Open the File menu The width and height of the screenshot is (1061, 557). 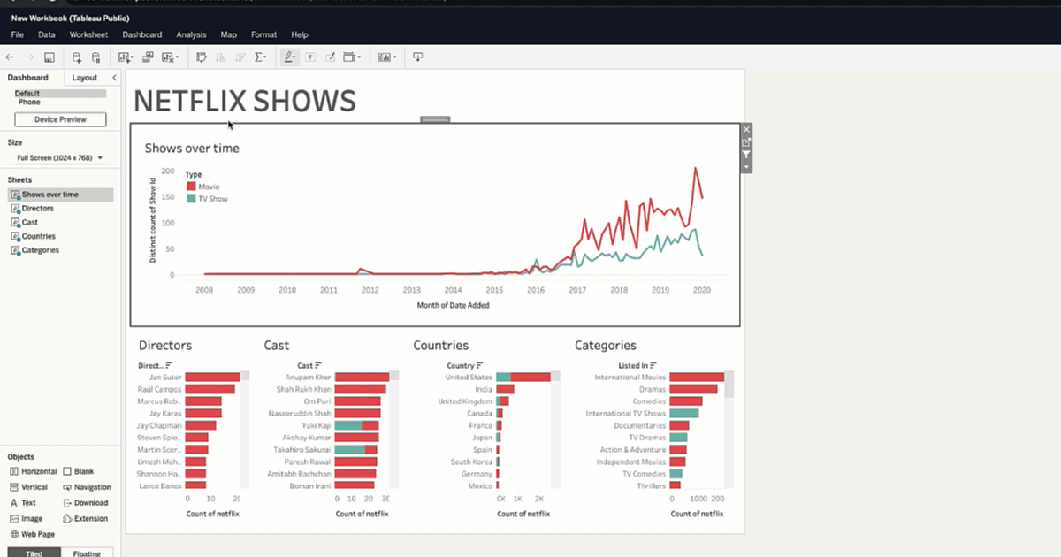pyautogui.click(x=18, y=34)
